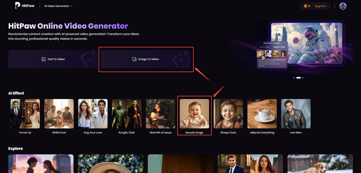This screenshot has width=361, height=173.
Task: Click the Iron Man label
Action: 296,133
